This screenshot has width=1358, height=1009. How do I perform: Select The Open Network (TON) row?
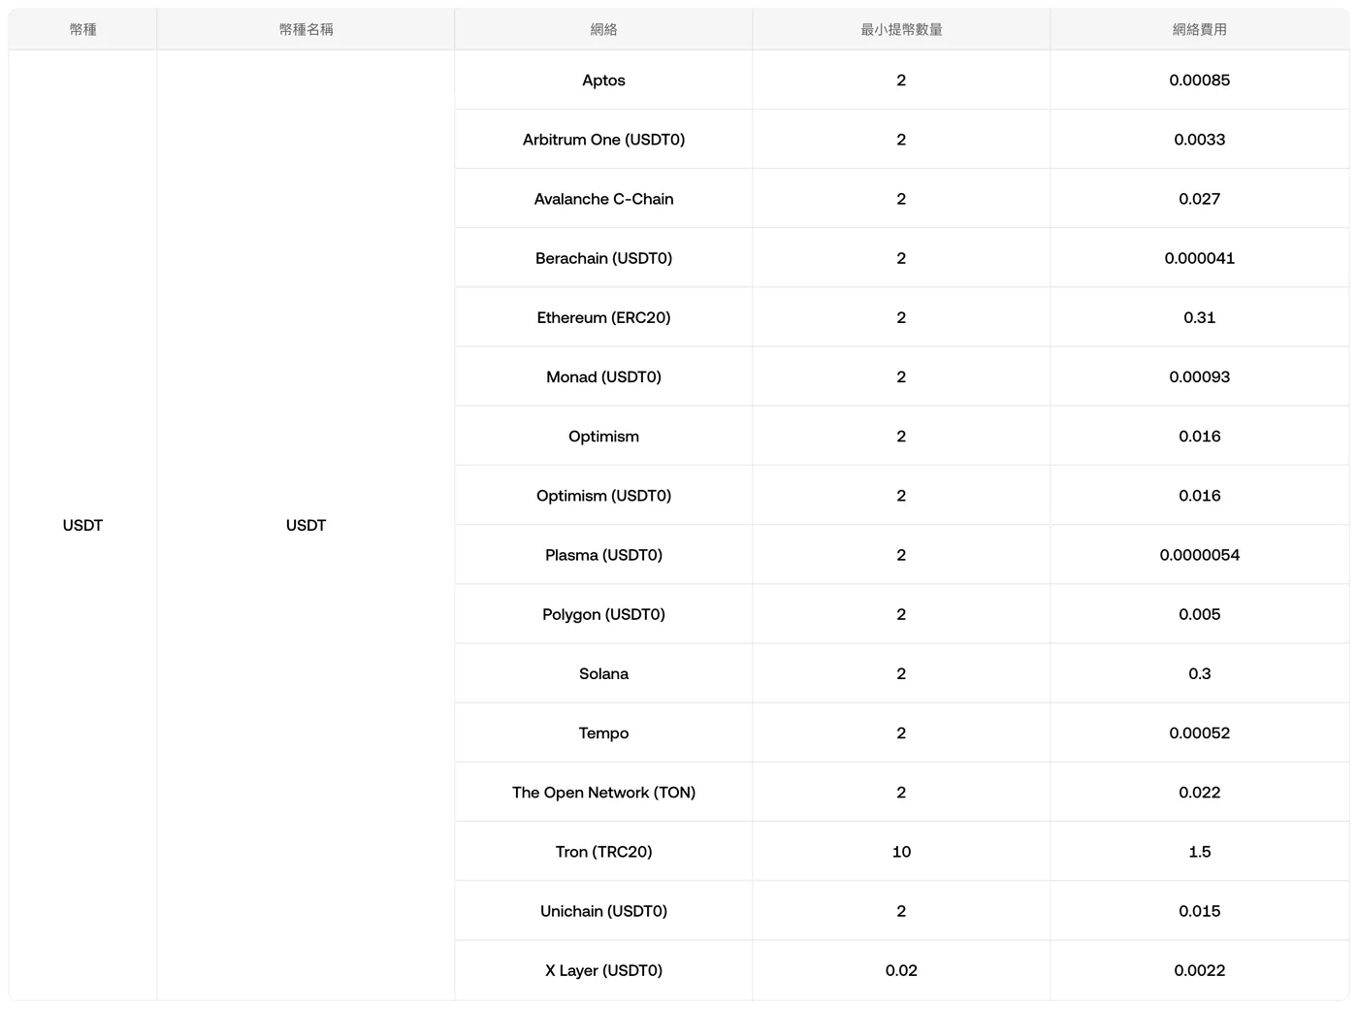[901, 792]
